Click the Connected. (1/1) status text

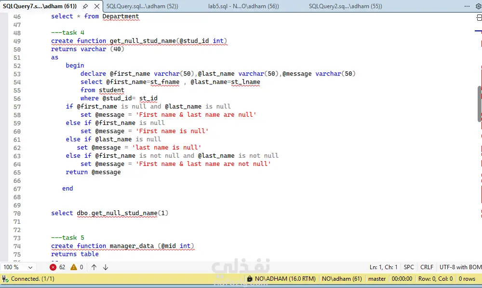pos(33,279)
